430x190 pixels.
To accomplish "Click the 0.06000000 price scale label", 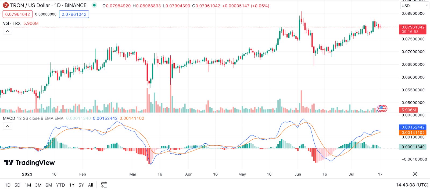I will click(413, 77).
